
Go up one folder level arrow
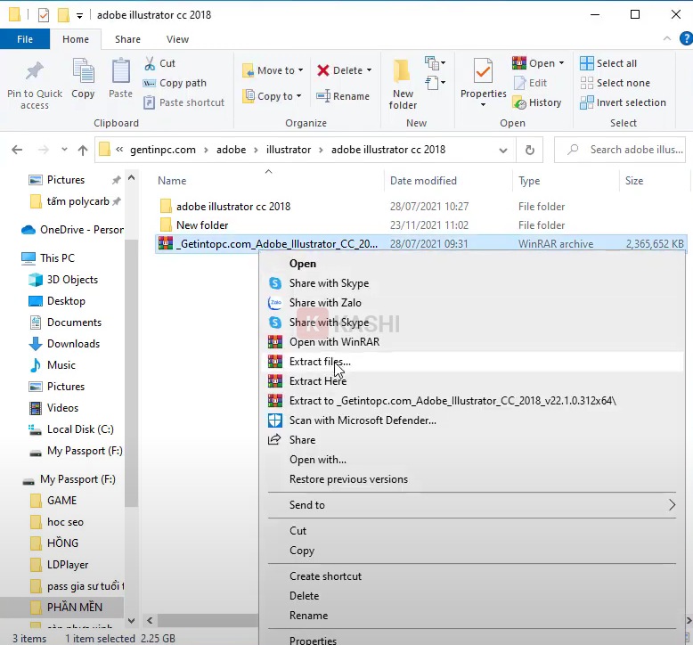[83, 151]
